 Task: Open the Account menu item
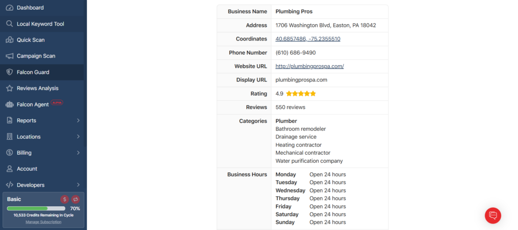[27, 169]
